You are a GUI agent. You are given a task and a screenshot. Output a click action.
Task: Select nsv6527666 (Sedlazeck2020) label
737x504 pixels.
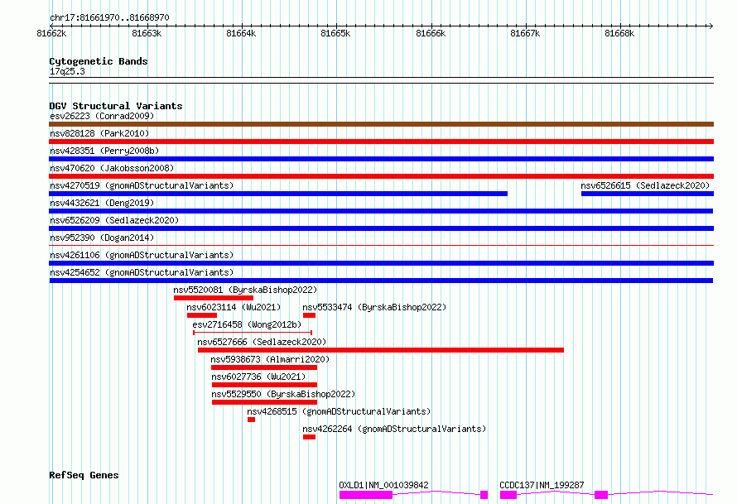point(262,342)
